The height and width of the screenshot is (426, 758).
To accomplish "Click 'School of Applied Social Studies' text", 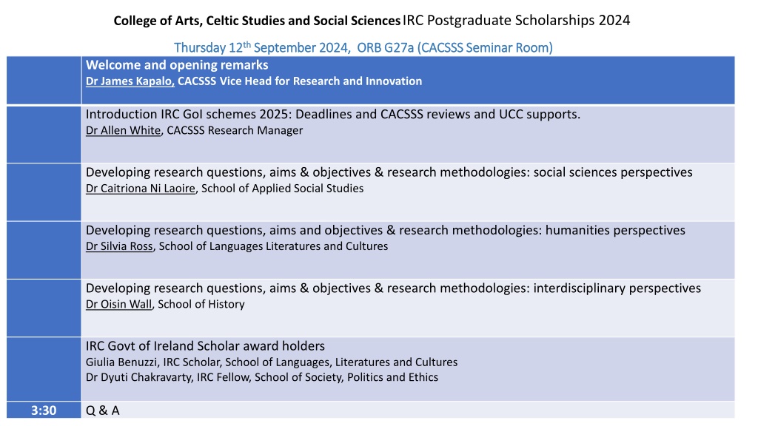I will point(282,189).
